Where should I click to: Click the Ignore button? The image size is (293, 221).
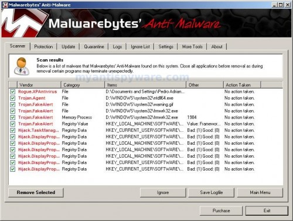(x=163, y=192)
